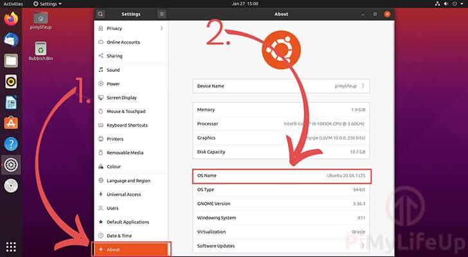Open Default Applications panel

(131, 222)
